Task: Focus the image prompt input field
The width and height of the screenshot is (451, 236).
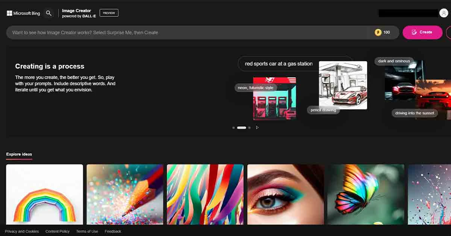Action: pos(188,32)
